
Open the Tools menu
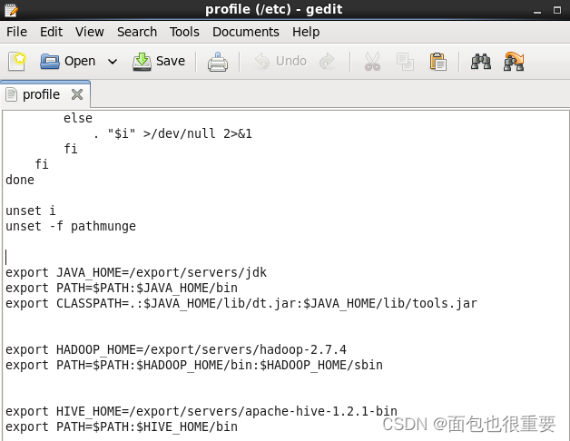point(184,32)
